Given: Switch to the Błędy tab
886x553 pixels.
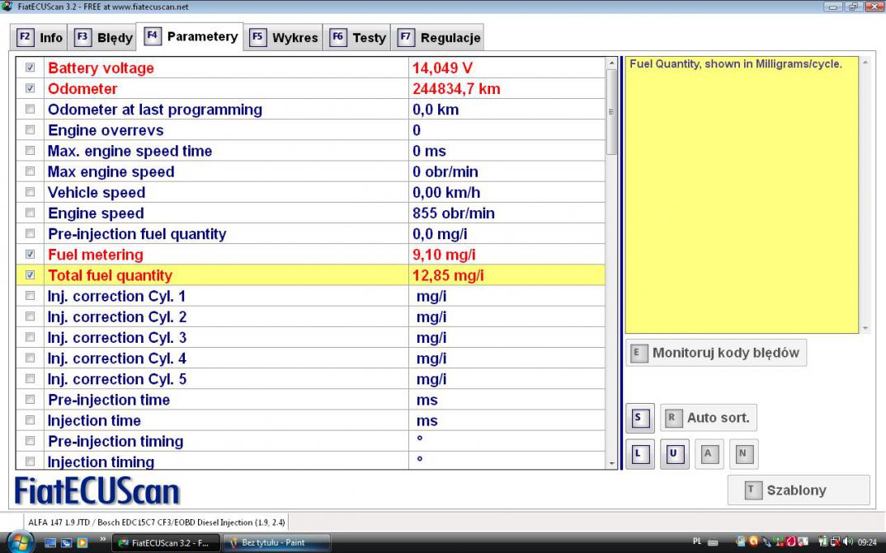Looking at the screenshot, I should click(106, 37).
